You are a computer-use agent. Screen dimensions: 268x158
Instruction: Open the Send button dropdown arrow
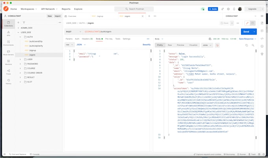(x=254, y=32)
